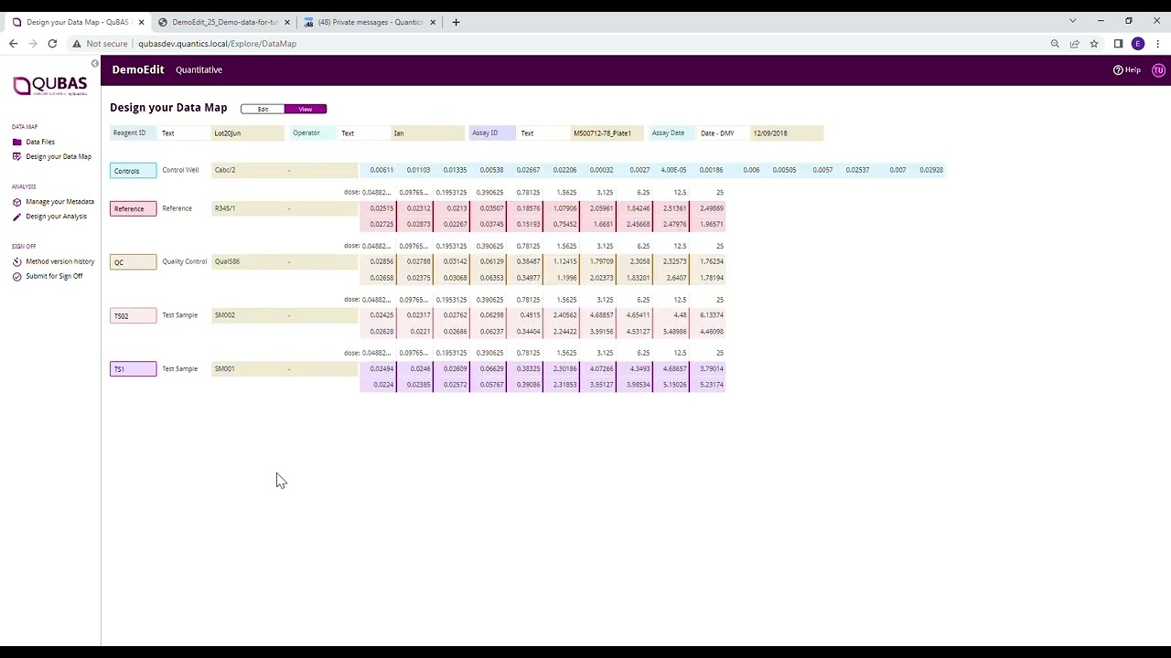
Task: Open a new browser tab with plus icon
Action: point(456,22)
